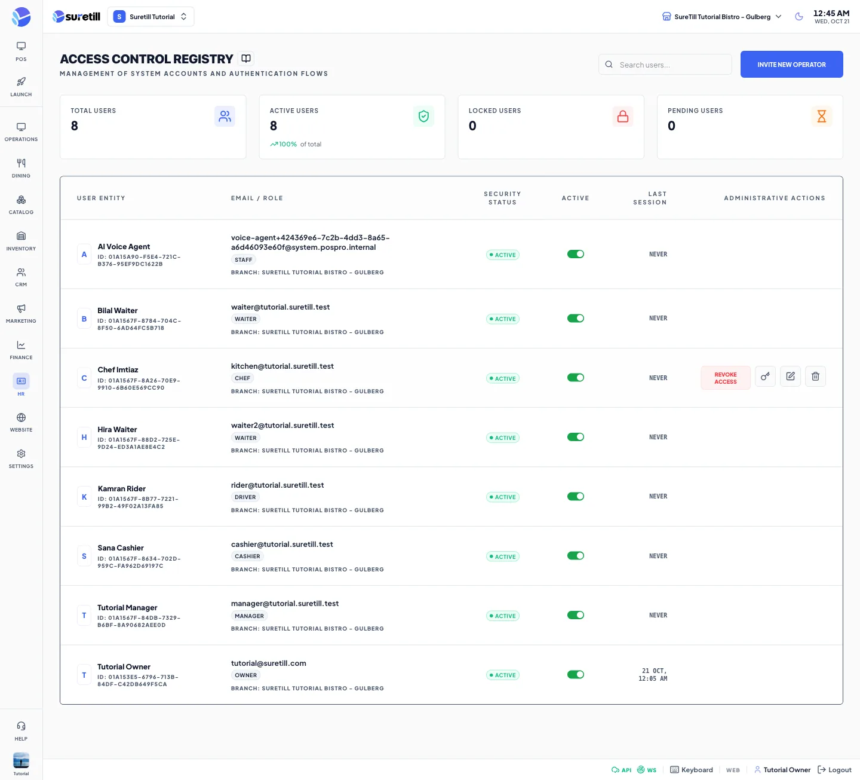Open the Marketing section
The width and height of the screenshot is (860, 780).
(21, 314)
